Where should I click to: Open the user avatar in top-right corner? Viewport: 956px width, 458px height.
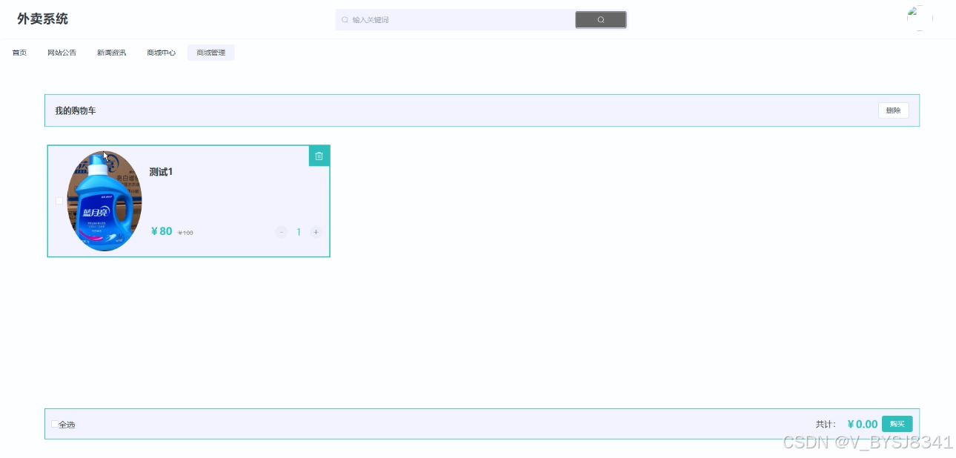pos(919,19)
